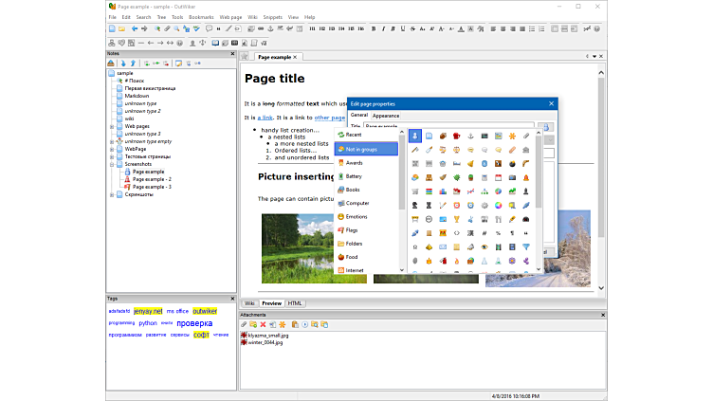Switch to the HTML tab
Screen dimensions: 713x401
295,303
